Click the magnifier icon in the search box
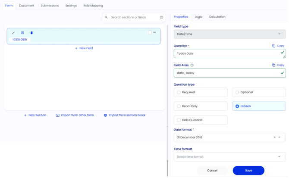The image size is (289, 178). pos(106,17)
